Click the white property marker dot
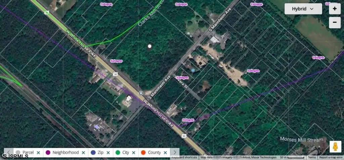 pyautogui.click(x=150, y=46)
